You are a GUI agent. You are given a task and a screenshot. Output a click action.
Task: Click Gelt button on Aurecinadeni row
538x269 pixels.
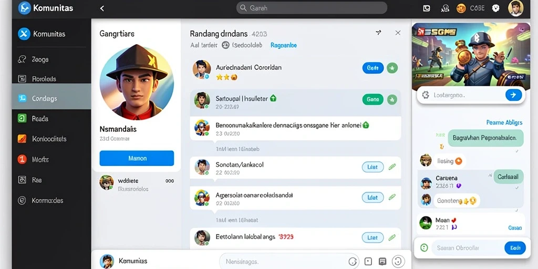coord(373,68)
